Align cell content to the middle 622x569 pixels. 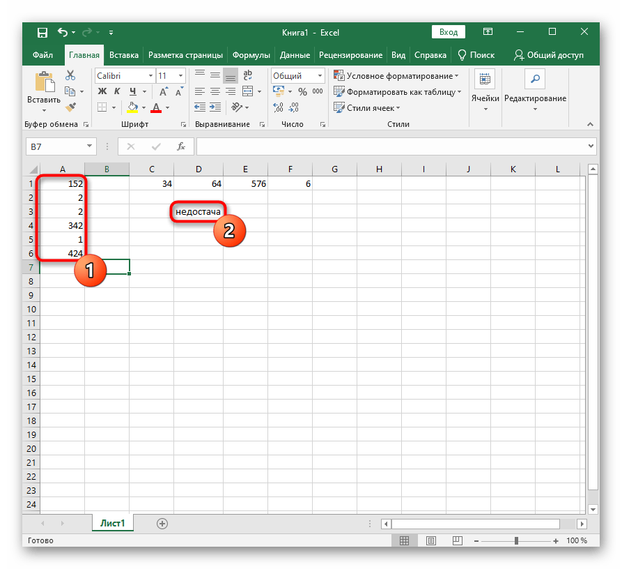pyautogui.click(x=215, y=75)
